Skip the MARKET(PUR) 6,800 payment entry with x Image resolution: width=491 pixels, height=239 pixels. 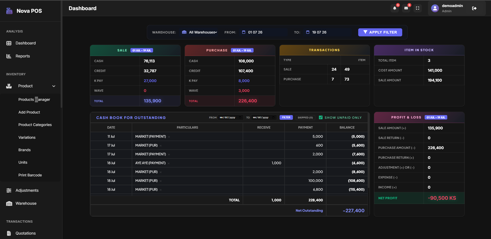coord(161,190)
